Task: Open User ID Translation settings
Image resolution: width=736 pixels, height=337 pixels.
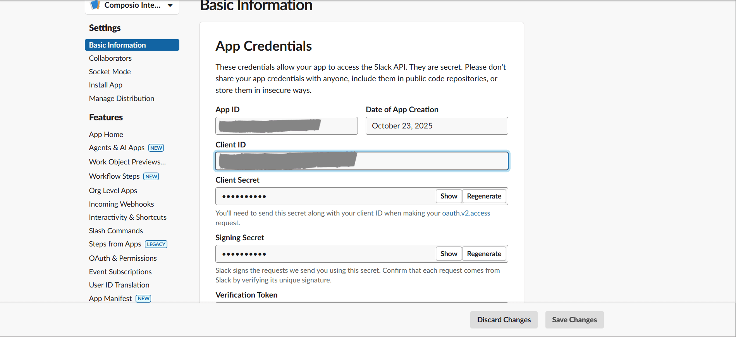Action: tap(119, 285)
